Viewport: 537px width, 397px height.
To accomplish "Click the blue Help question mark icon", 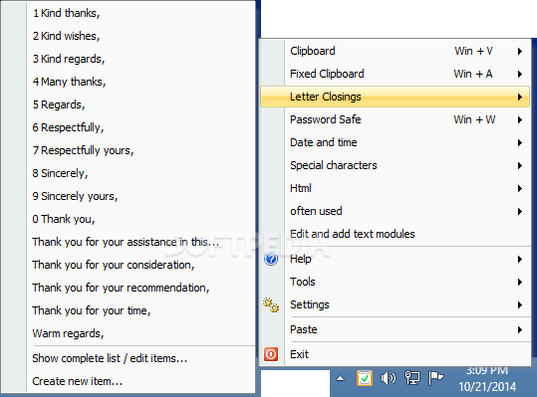I will coord(271,259).
